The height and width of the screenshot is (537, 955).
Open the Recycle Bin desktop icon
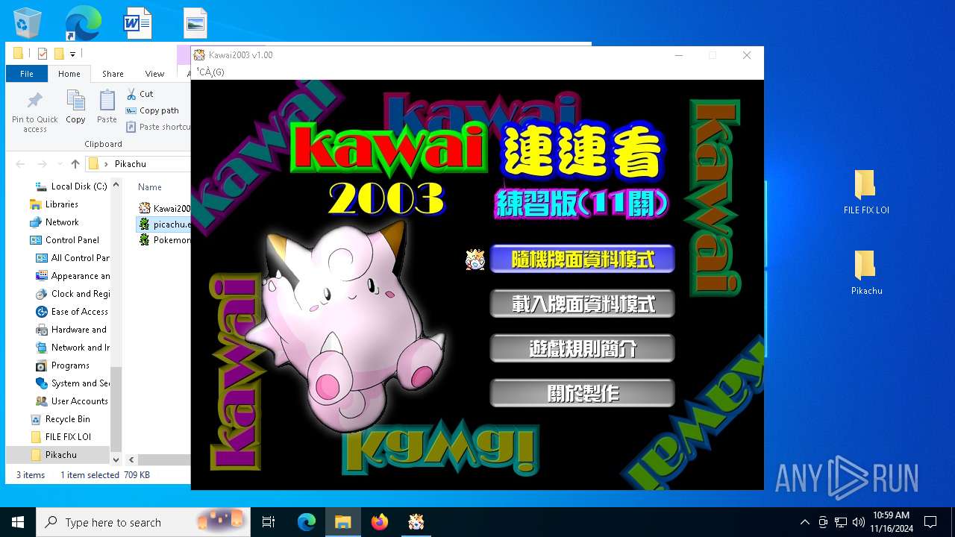pyautogui.click(x=28, y=22)
